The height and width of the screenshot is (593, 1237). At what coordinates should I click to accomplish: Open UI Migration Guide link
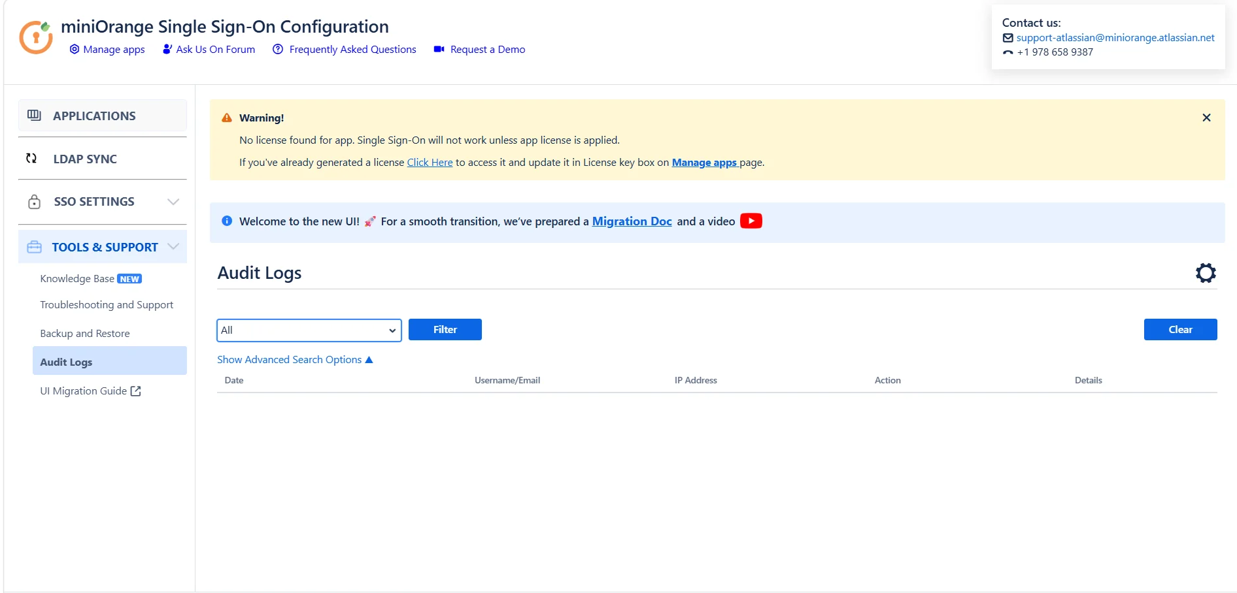pyautogui.click(x=84, y=391)
